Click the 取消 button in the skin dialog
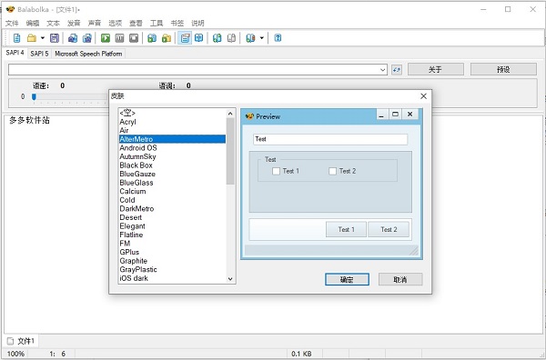This screenshot has height=360, width=546. pos(400,279)
